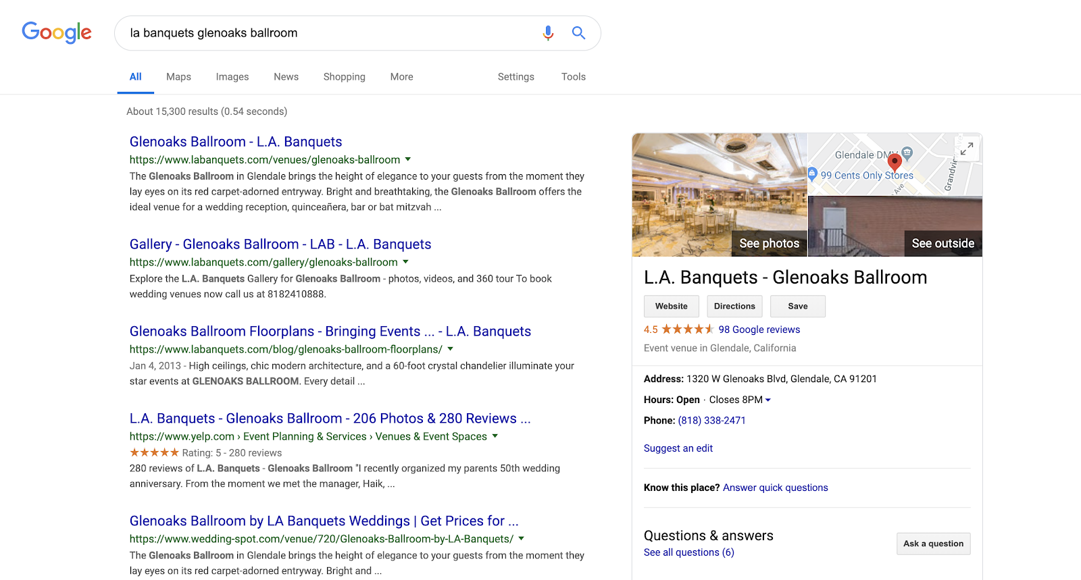Start voice search with microphone icon
Screen dimensions: 1081x580
(x=548, y=32)
